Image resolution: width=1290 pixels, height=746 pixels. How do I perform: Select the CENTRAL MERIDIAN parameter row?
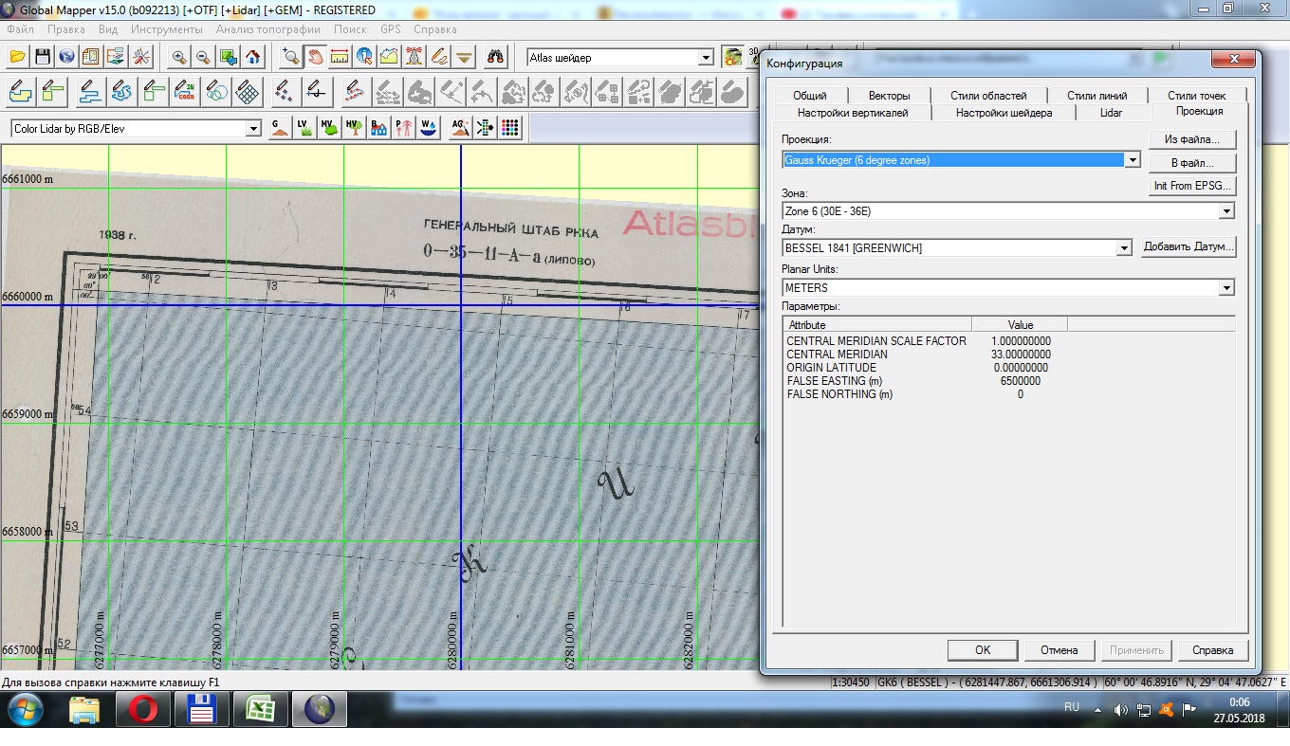[918, 355]
